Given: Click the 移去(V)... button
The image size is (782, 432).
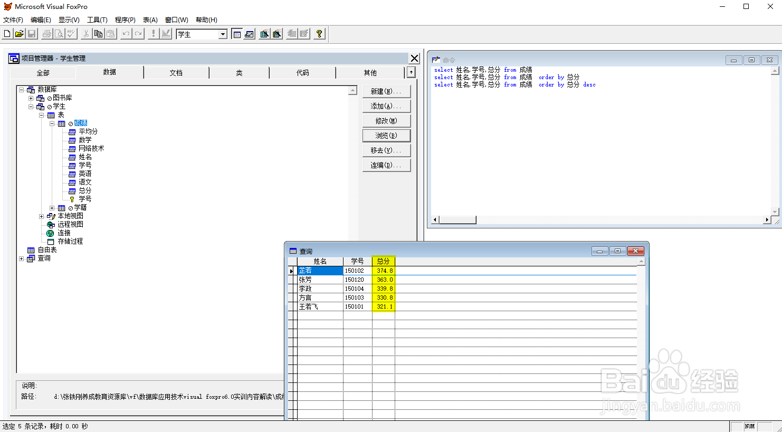Looking at the screenshot, I should [x=386, y=150].
